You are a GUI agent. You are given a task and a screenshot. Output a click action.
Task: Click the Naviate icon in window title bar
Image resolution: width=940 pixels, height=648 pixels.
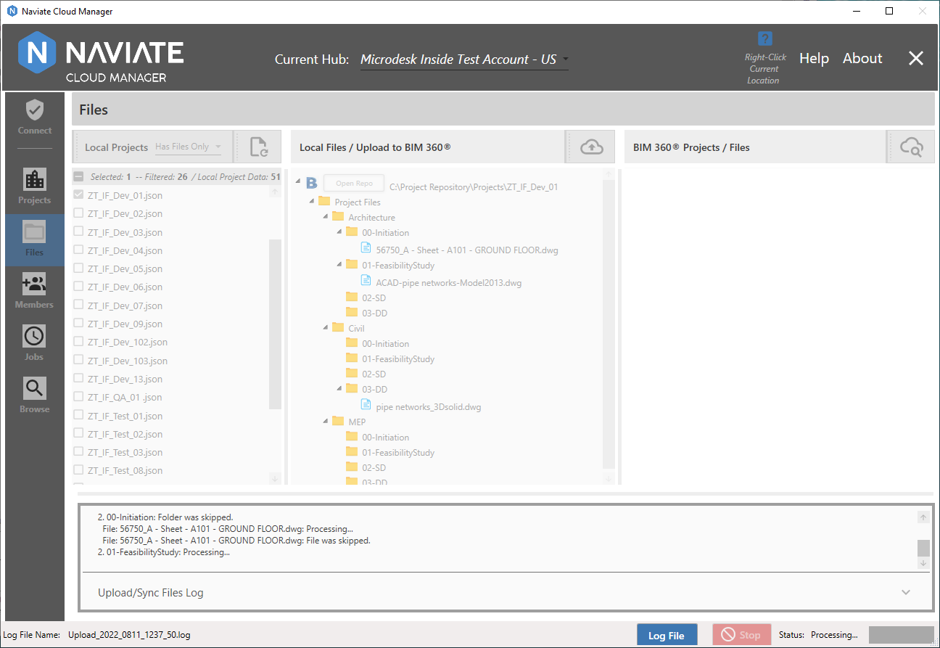[12, 11]
